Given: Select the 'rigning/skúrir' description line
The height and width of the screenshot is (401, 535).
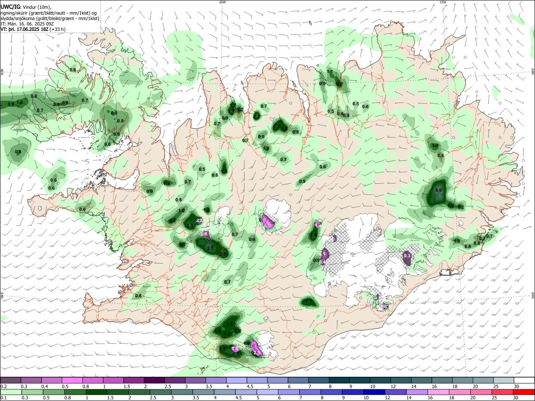Looking at the screenshot, I should coord(48,13).
